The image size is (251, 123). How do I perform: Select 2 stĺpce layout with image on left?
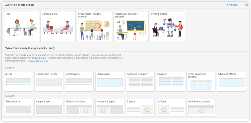pos(170,108)
